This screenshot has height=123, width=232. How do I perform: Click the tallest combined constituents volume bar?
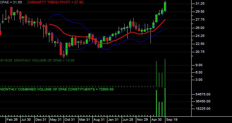point(165,102)
